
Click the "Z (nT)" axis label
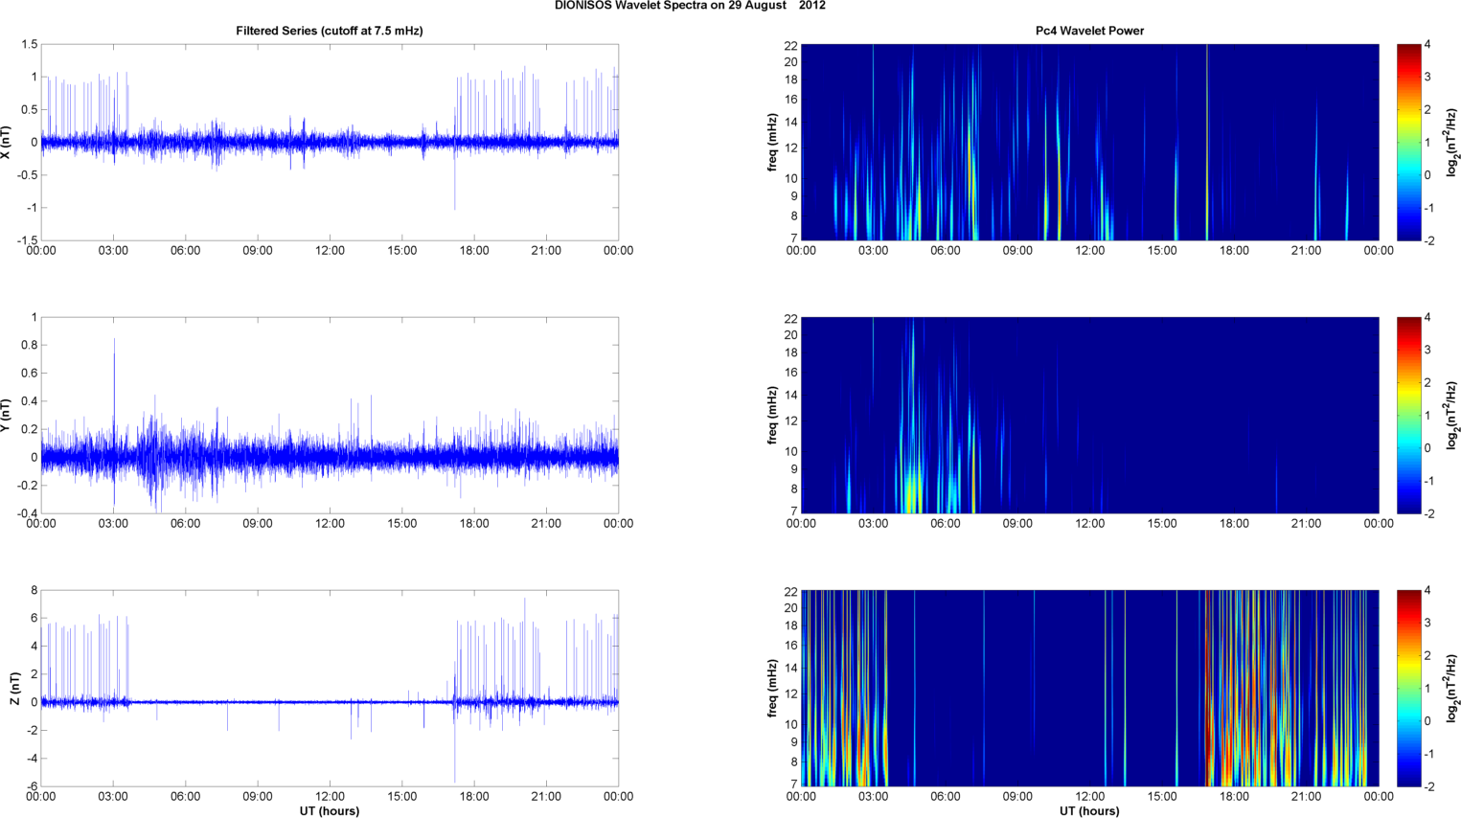(14, 688)
